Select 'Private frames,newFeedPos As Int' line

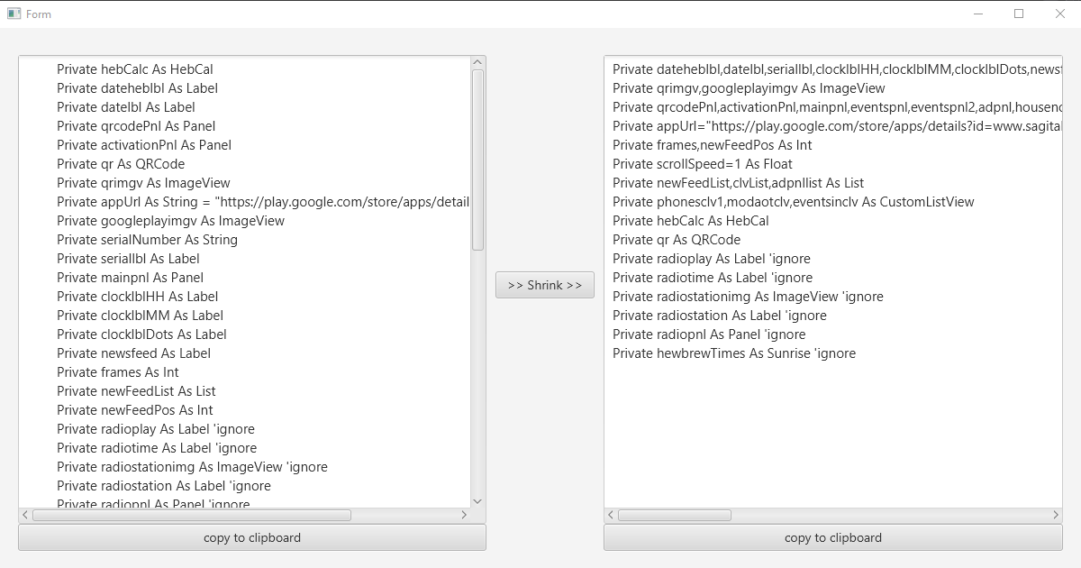coord(712,145)
